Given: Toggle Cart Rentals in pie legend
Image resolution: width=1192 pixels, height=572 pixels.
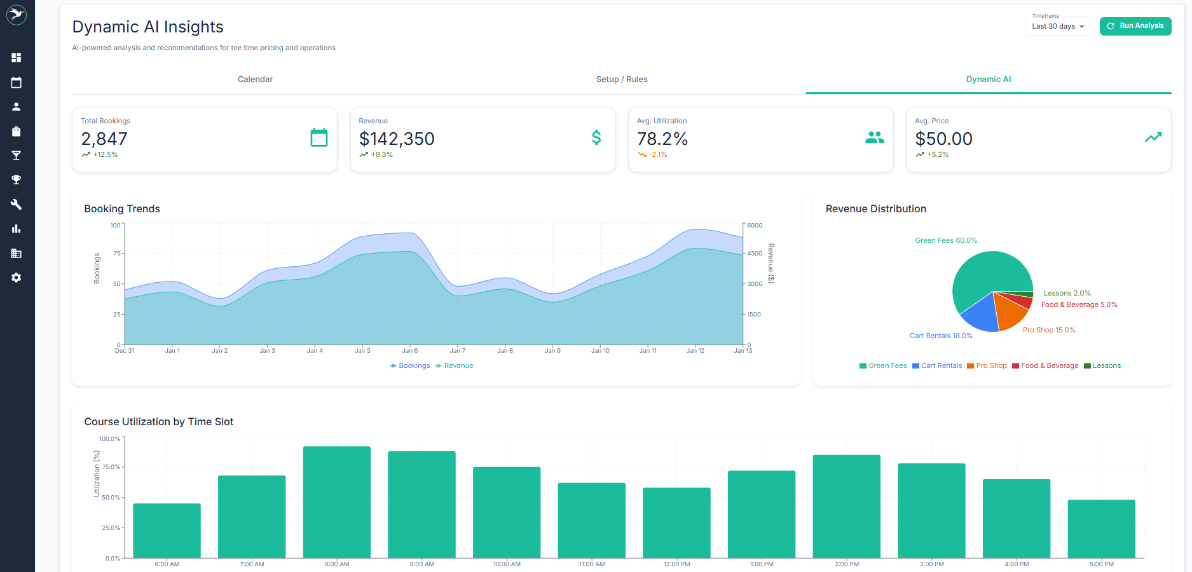Looking at the screenshot, I should (x=937, y=366).
